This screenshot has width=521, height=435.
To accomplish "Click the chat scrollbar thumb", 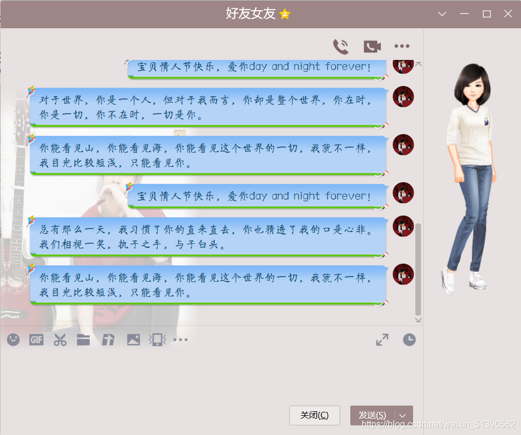I will [418, 269].
